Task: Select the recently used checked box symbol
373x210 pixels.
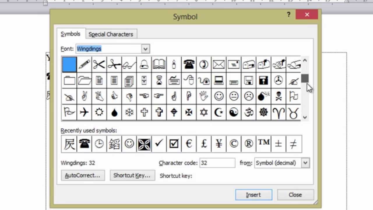Action: tap(174, 143)
